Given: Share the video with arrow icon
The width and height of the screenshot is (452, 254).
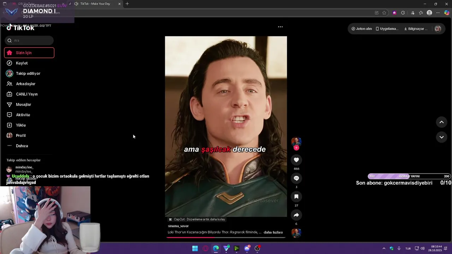Looking at the screenshot, I should 296,215.
